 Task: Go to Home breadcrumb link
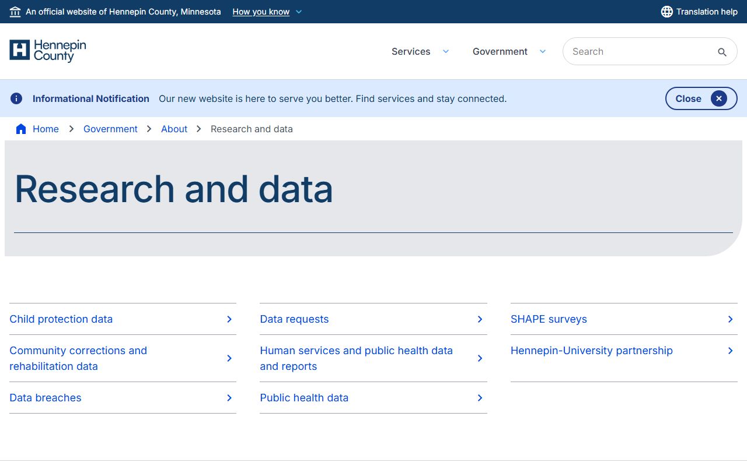pyautogui.click(x=46, y=129)
